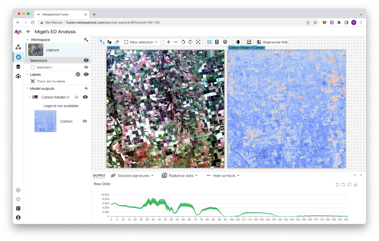Open the layers stack icon
Screen dimensions: 379x241
click(x=225, y=42)
